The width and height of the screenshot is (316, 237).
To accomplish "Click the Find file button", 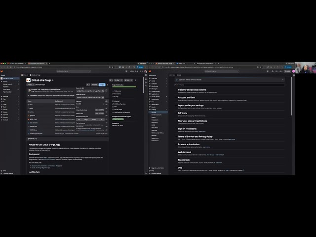I will pyautogui.click(x=94, y=85).
